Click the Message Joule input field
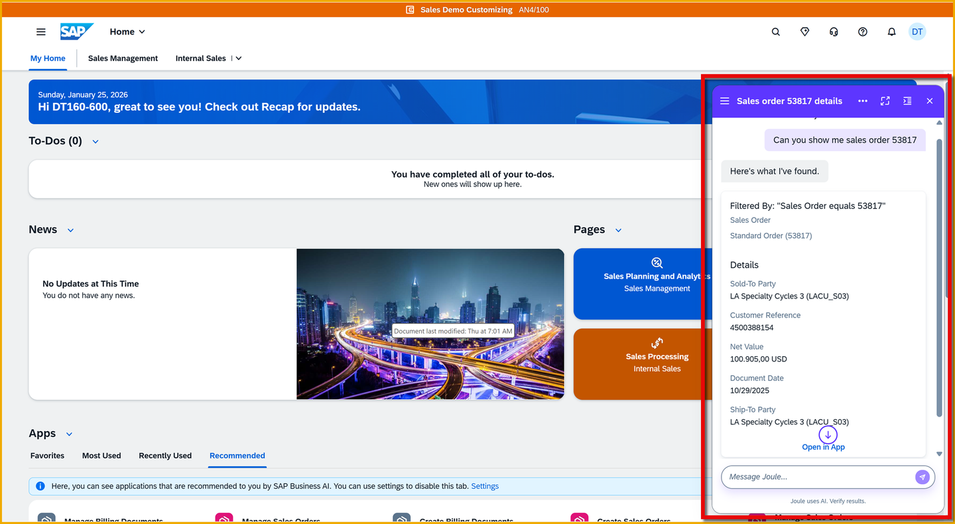The height and width of the screenshot is (524, 955). pyautogui.click(x=819, y=477)
